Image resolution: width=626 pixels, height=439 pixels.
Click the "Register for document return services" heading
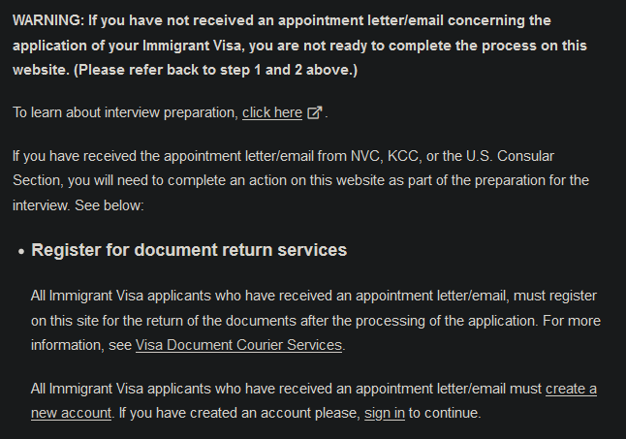pos(189,250)
